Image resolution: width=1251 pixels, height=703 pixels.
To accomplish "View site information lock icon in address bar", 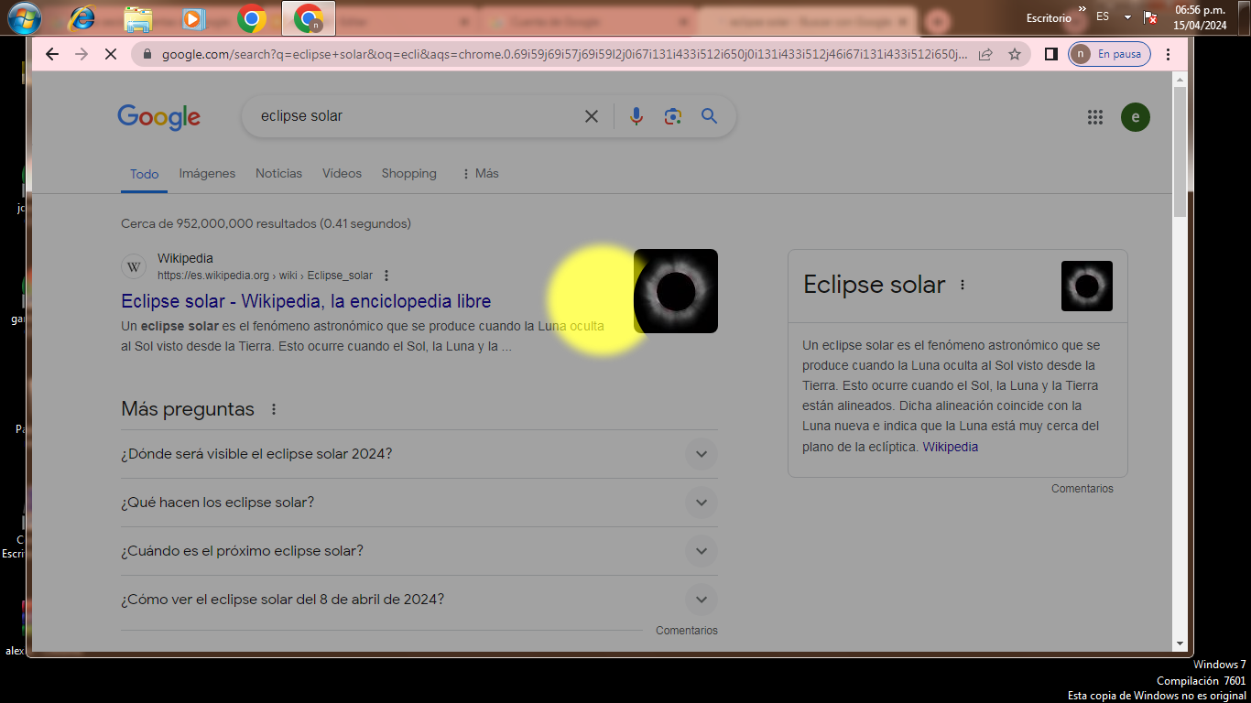I will coord(147,54).
